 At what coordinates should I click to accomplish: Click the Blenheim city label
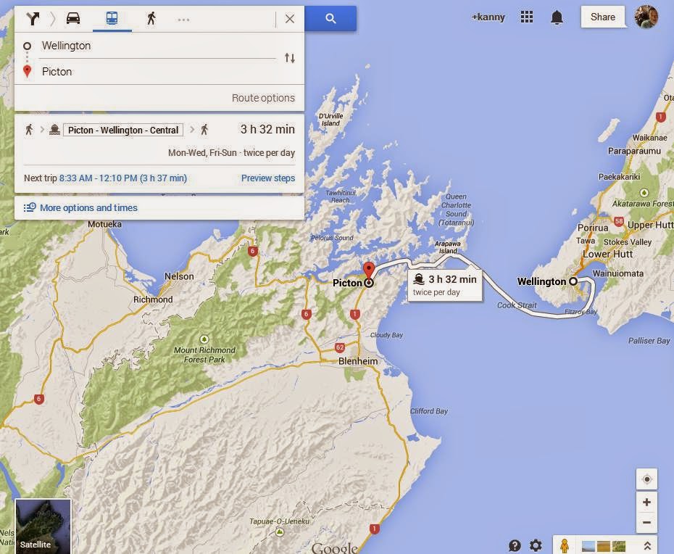[x=358, y=361]
